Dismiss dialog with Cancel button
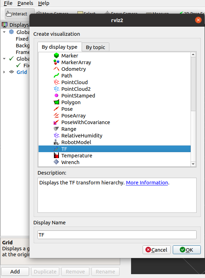 [156, 250]
